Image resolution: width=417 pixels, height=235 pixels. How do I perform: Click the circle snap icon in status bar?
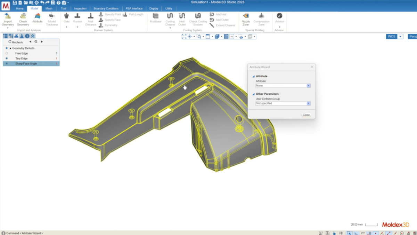402,233
